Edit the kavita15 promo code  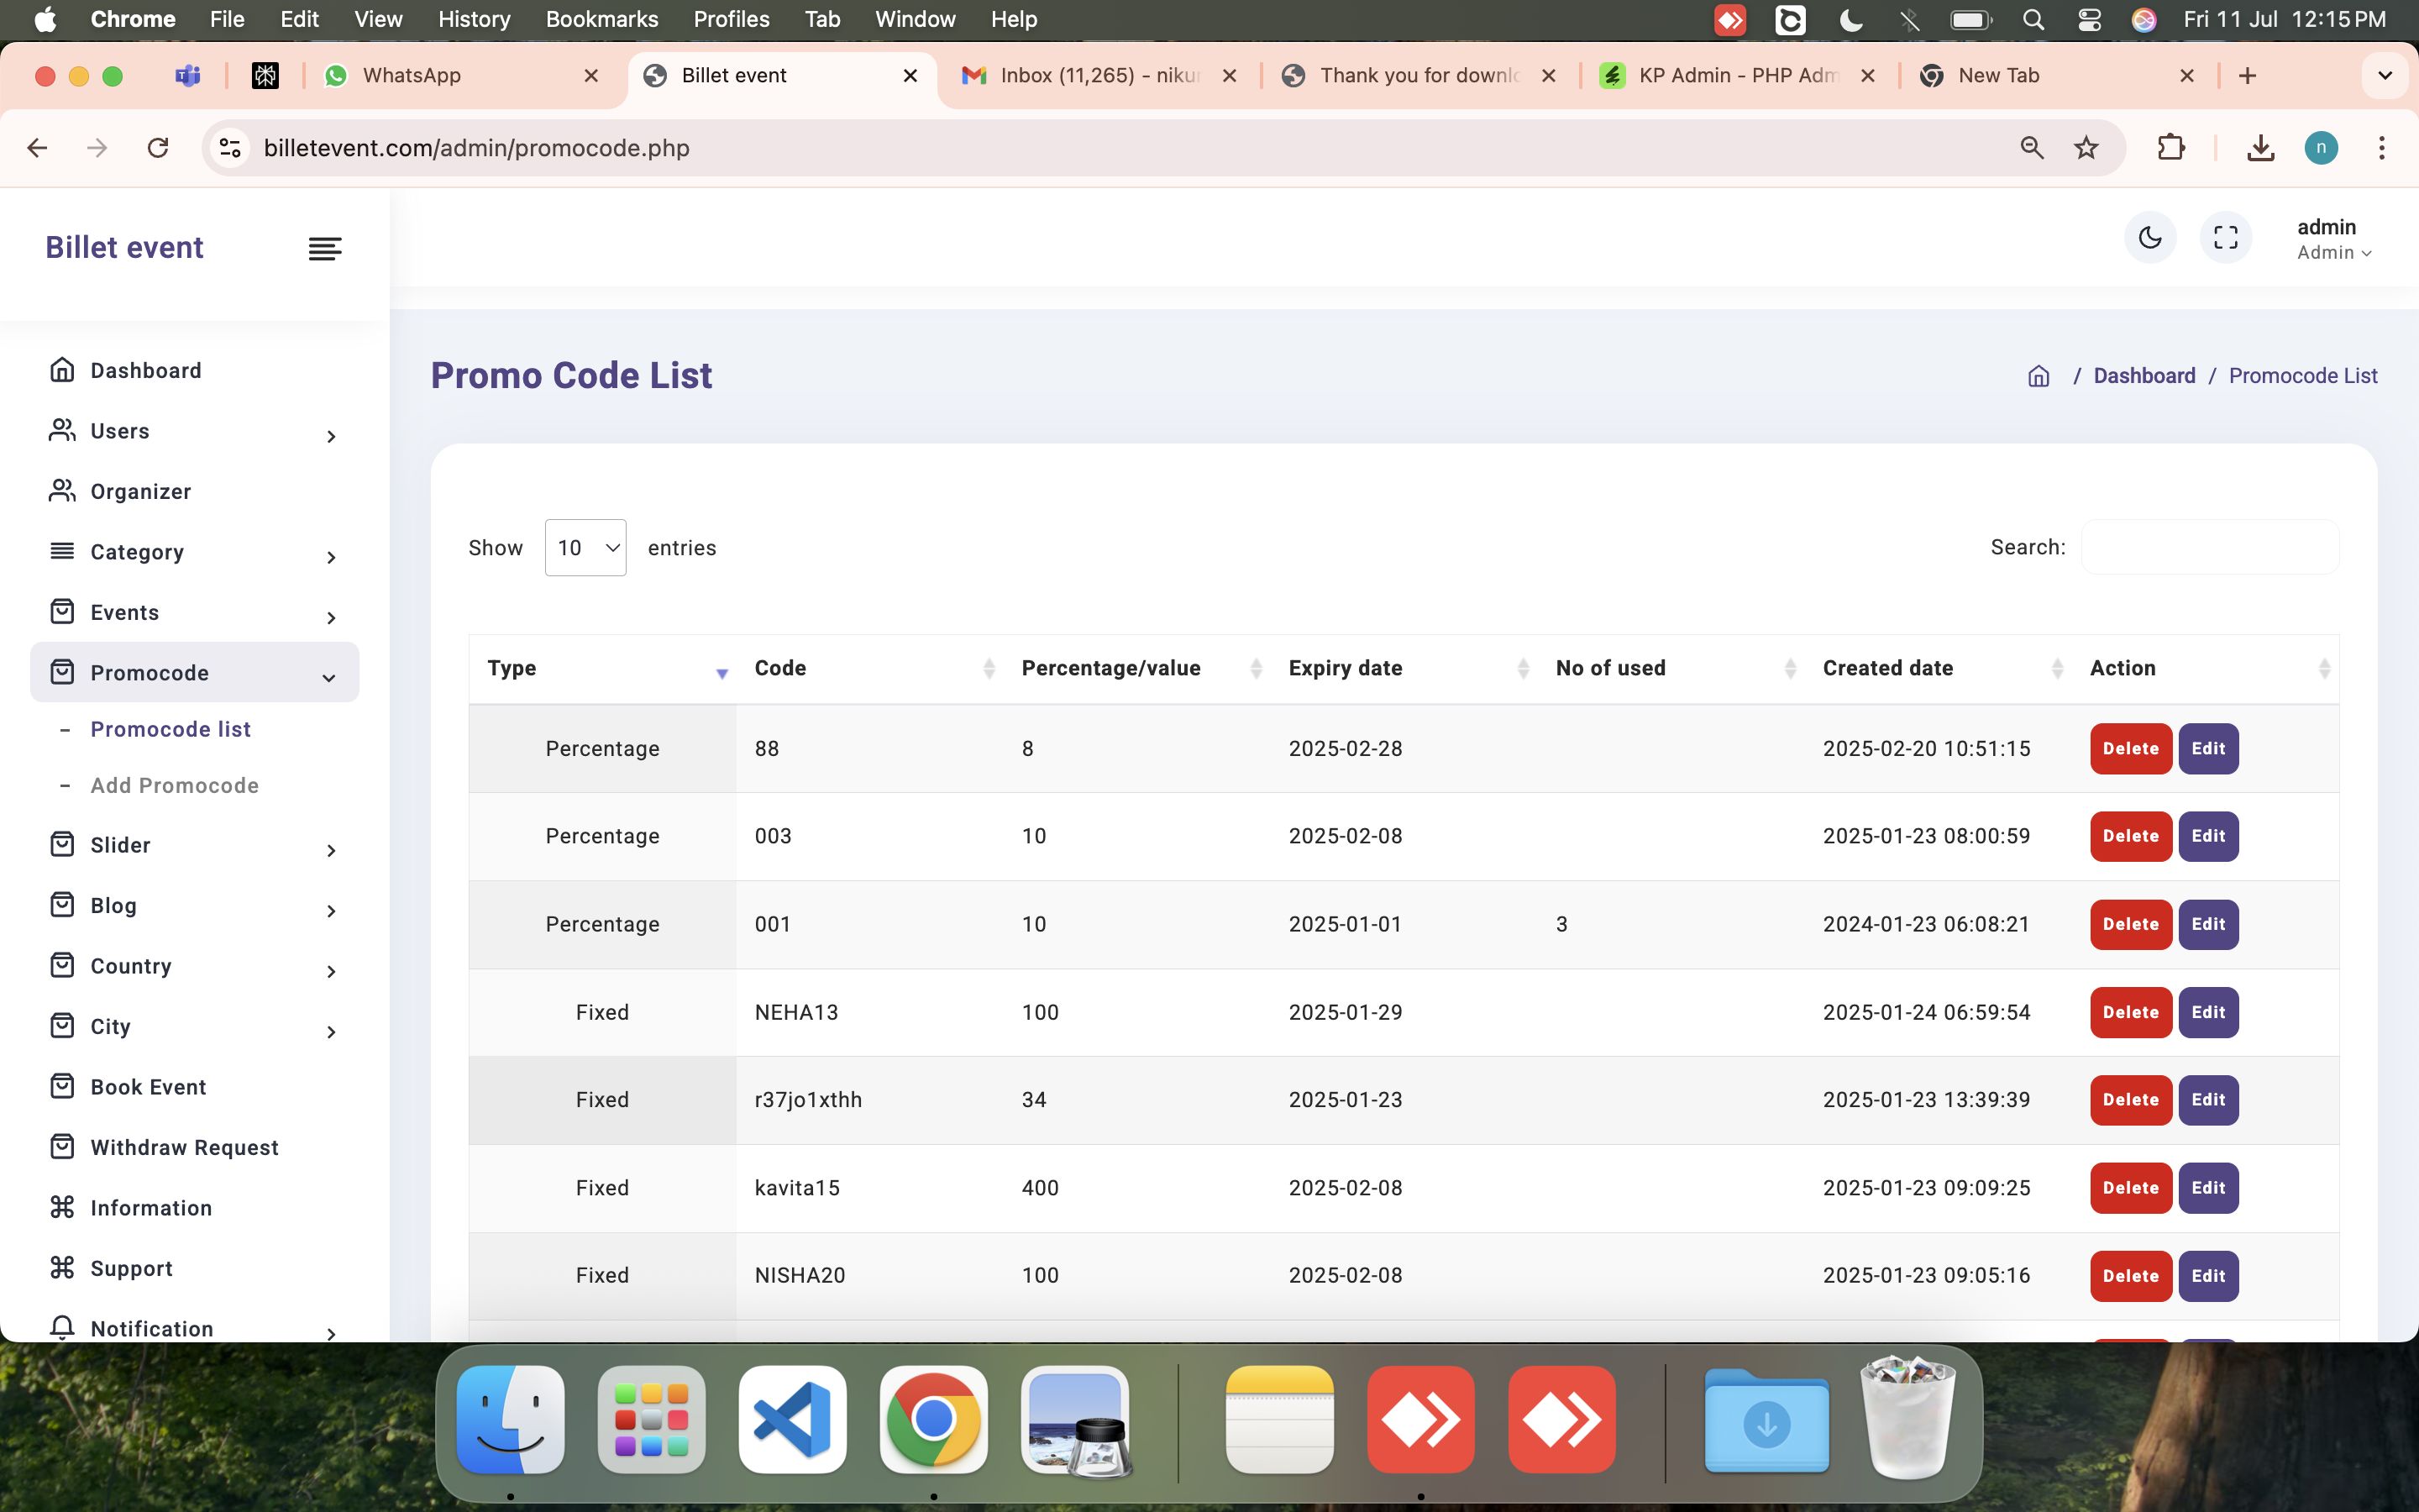[x=2207, y=1188]
